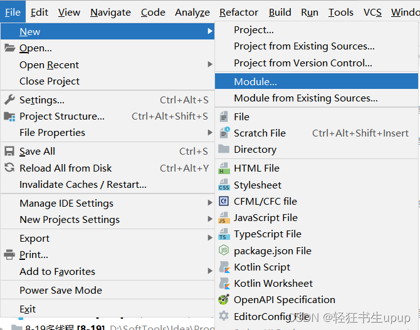The width and height of the screenshot is (420, 330).
Task: Click the Project Structure folder icon
Action: point(9,116)
